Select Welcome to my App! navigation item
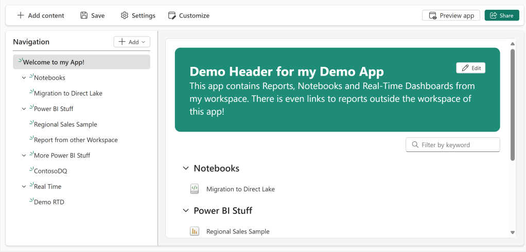This screenshot has width=526, height=252. [81, 62]
